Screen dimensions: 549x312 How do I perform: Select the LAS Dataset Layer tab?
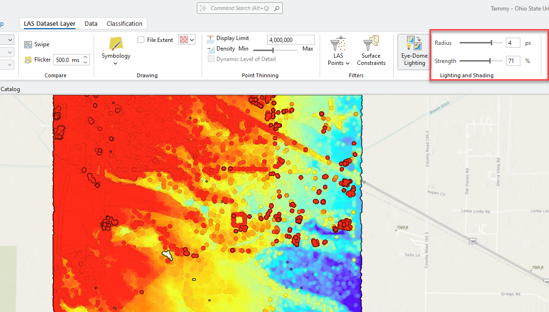(50, 23)
